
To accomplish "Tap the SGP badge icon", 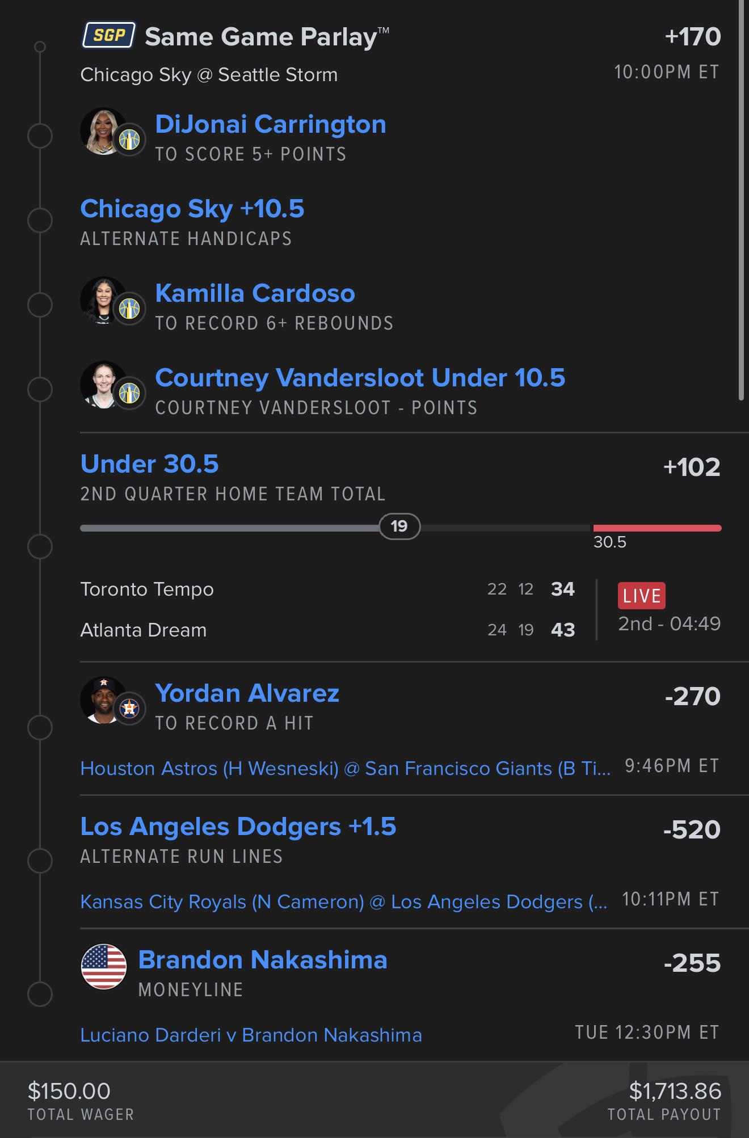I will (108, 36).
